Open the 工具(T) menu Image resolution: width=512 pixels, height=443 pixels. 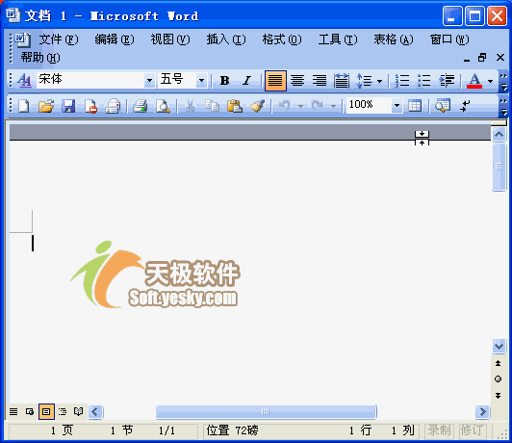click(338, 39)
